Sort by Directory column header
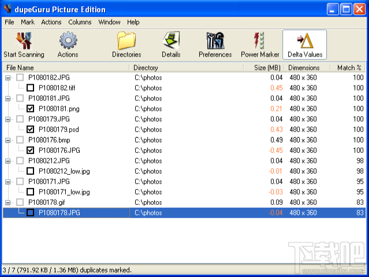The image size is (369, 277). (187, 68)
